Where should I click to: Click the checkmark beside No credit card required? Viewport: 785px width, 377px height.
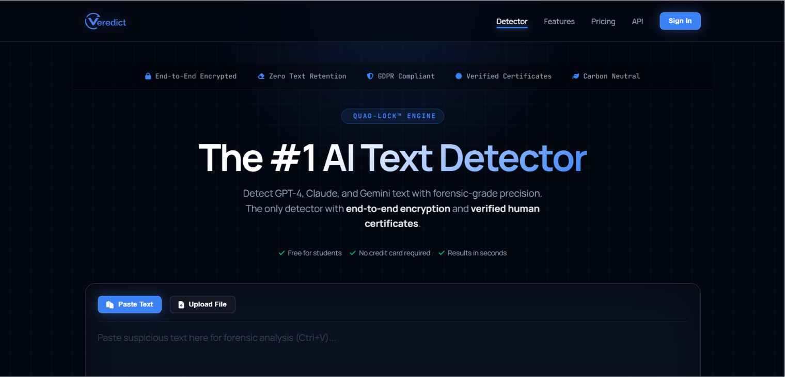pos(353,253)
